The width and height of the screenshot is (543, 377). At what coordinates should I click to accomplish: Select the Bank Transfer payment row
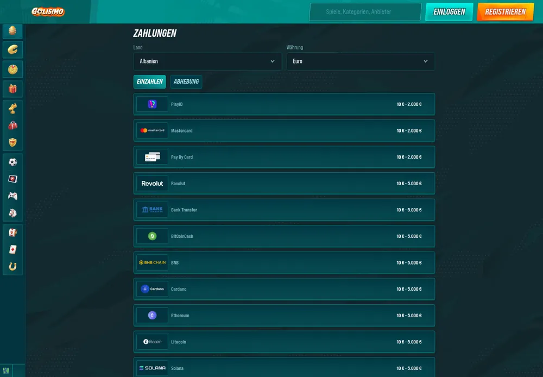pos(285,210)
